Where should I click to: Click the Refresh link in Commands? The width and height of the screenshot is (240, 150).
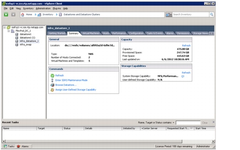[x=60, y=76]
